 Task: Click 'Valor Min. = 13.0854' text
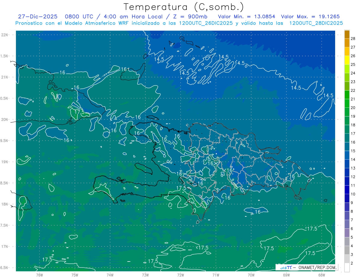coord(246,17)
